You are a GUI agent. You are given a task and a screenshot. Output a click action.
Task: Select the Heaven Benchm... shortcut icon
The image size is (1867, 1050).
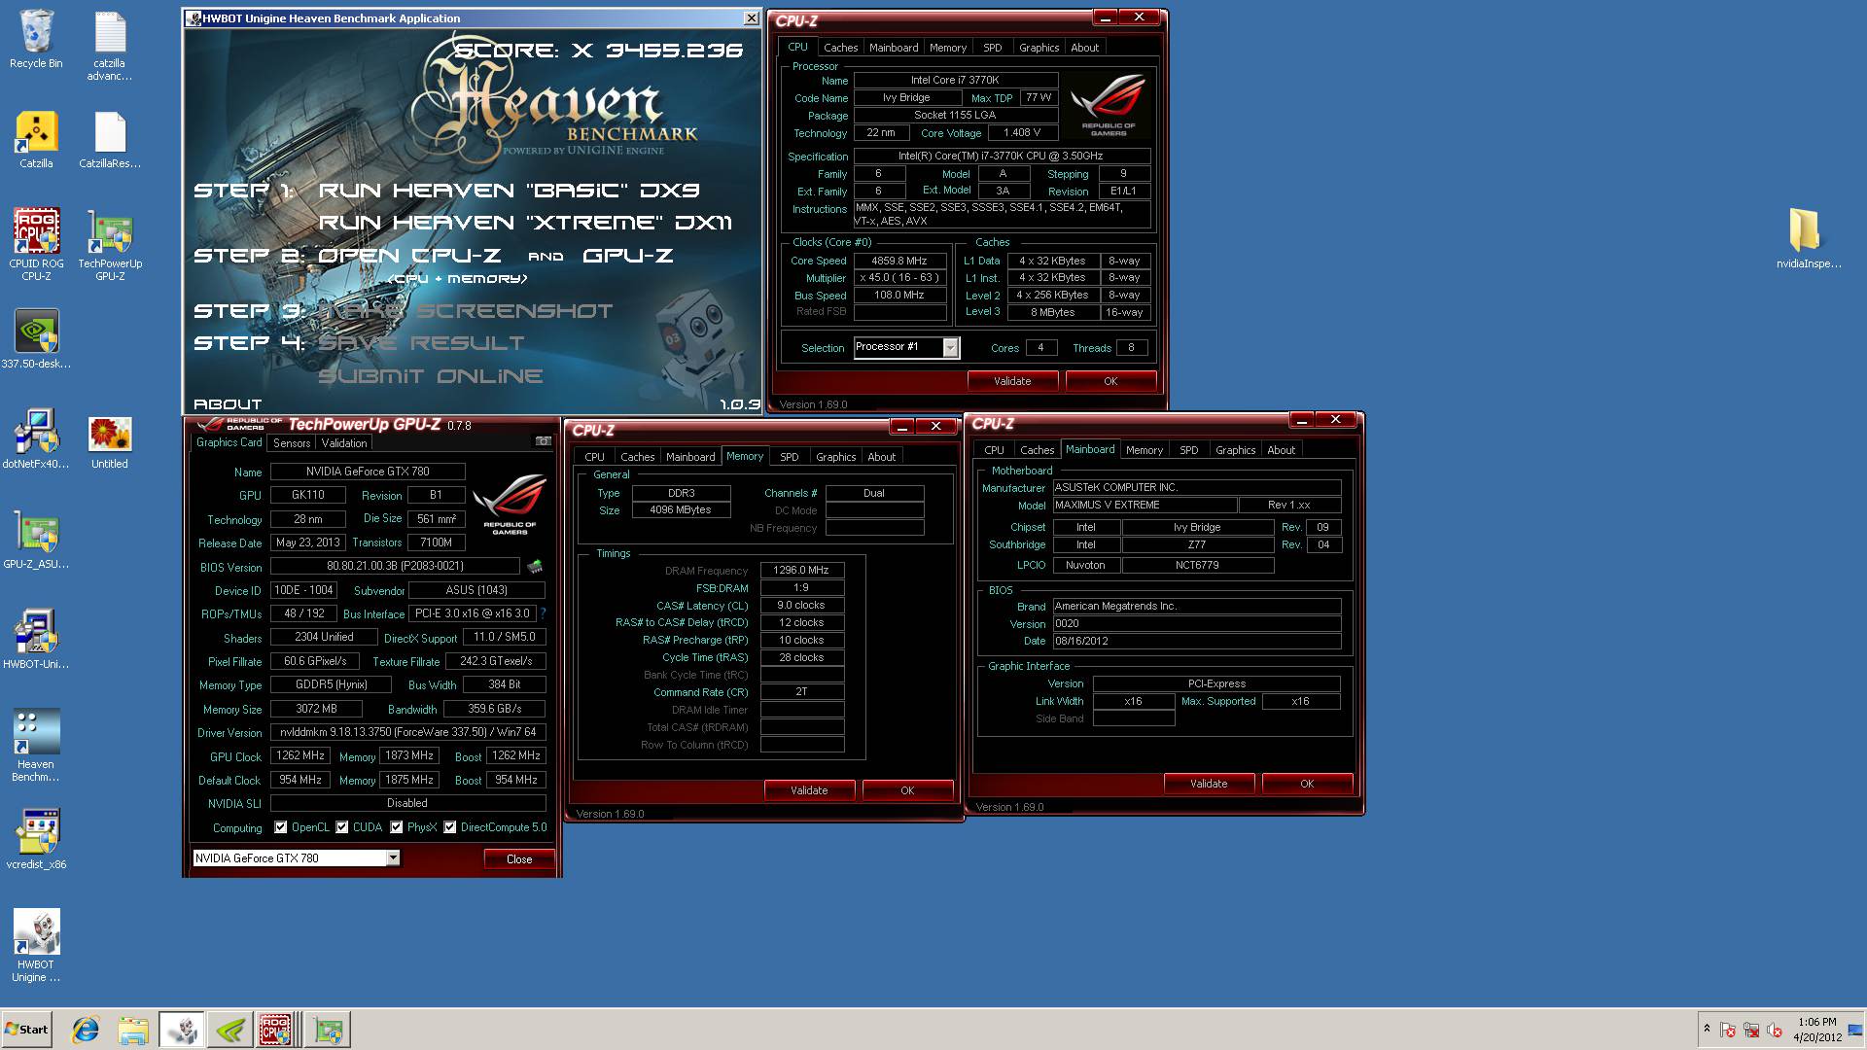point(36,745)
